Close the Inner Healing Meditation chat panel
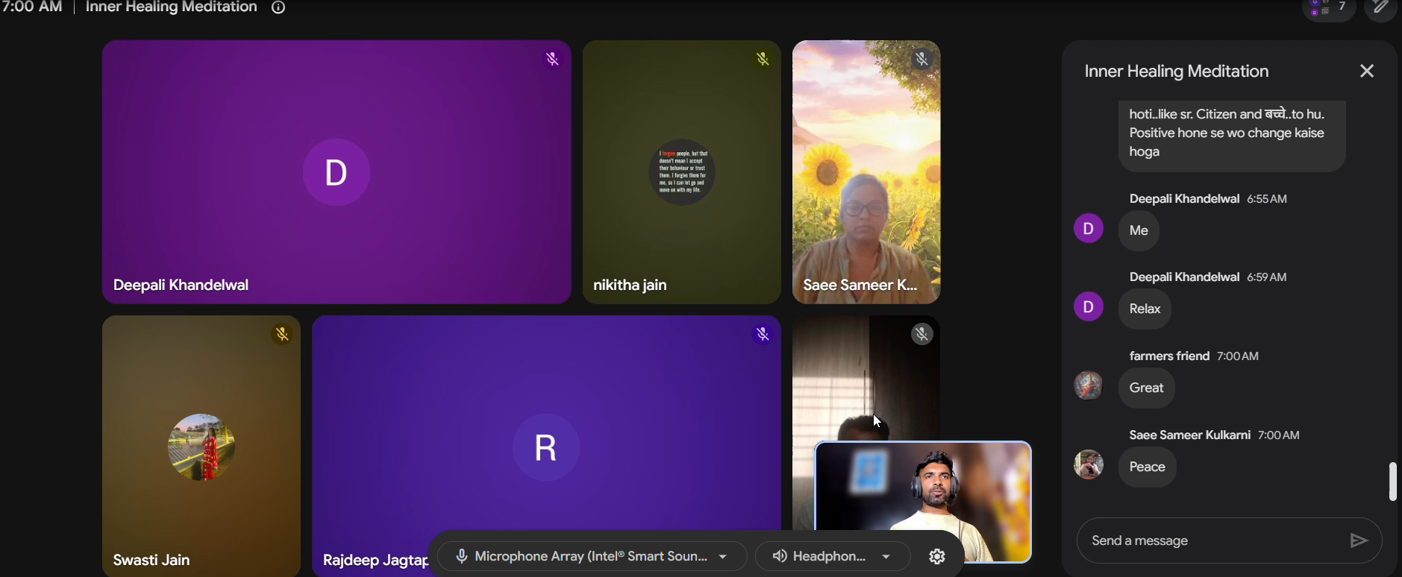 pos(1367,71)
